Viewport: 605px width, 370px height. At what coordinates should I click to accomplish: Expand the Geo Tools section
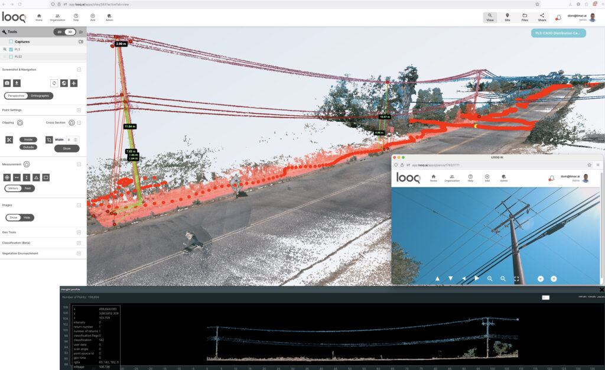pos(80,232)
